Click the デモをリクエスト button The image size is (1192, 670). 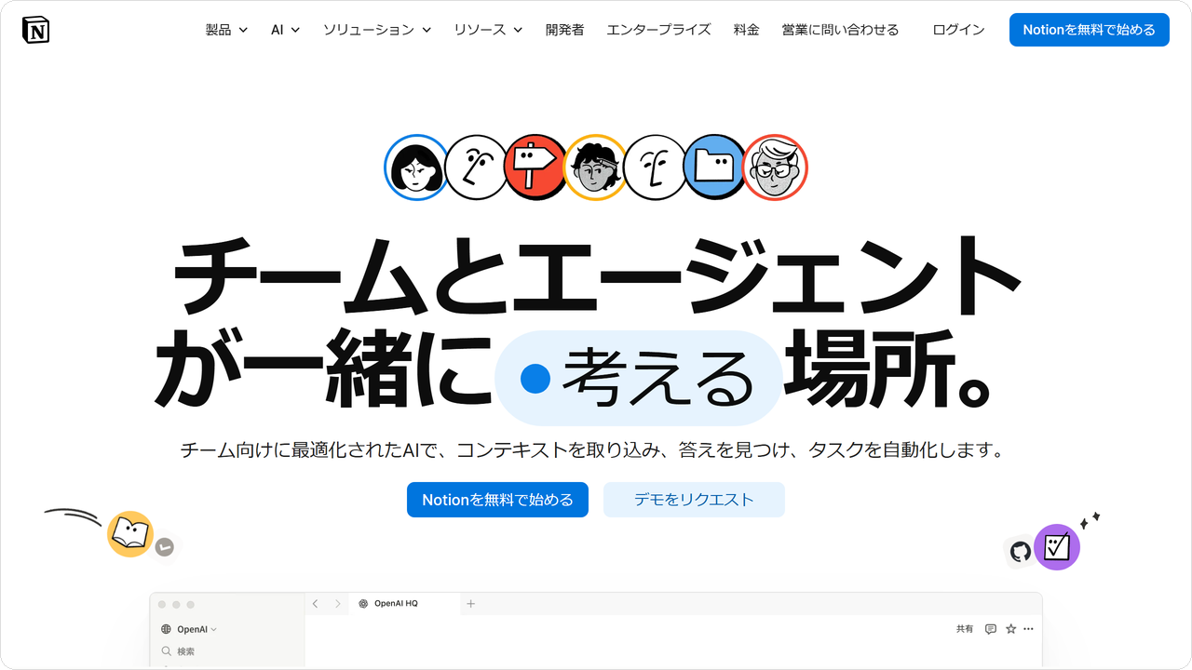tap(694, 500)
